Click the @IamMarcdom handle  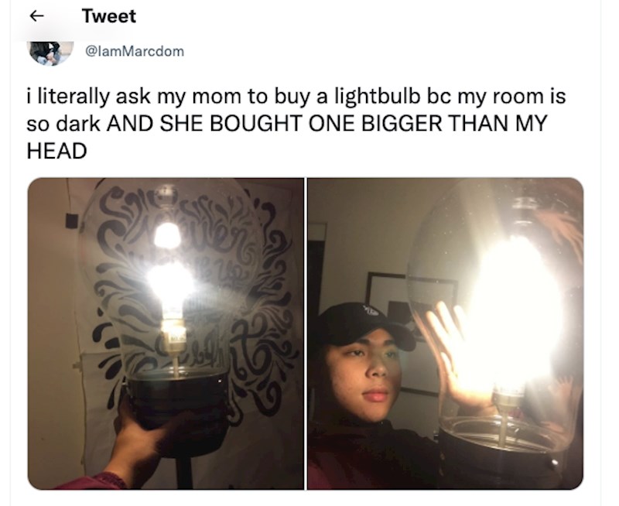click(135, 51)
